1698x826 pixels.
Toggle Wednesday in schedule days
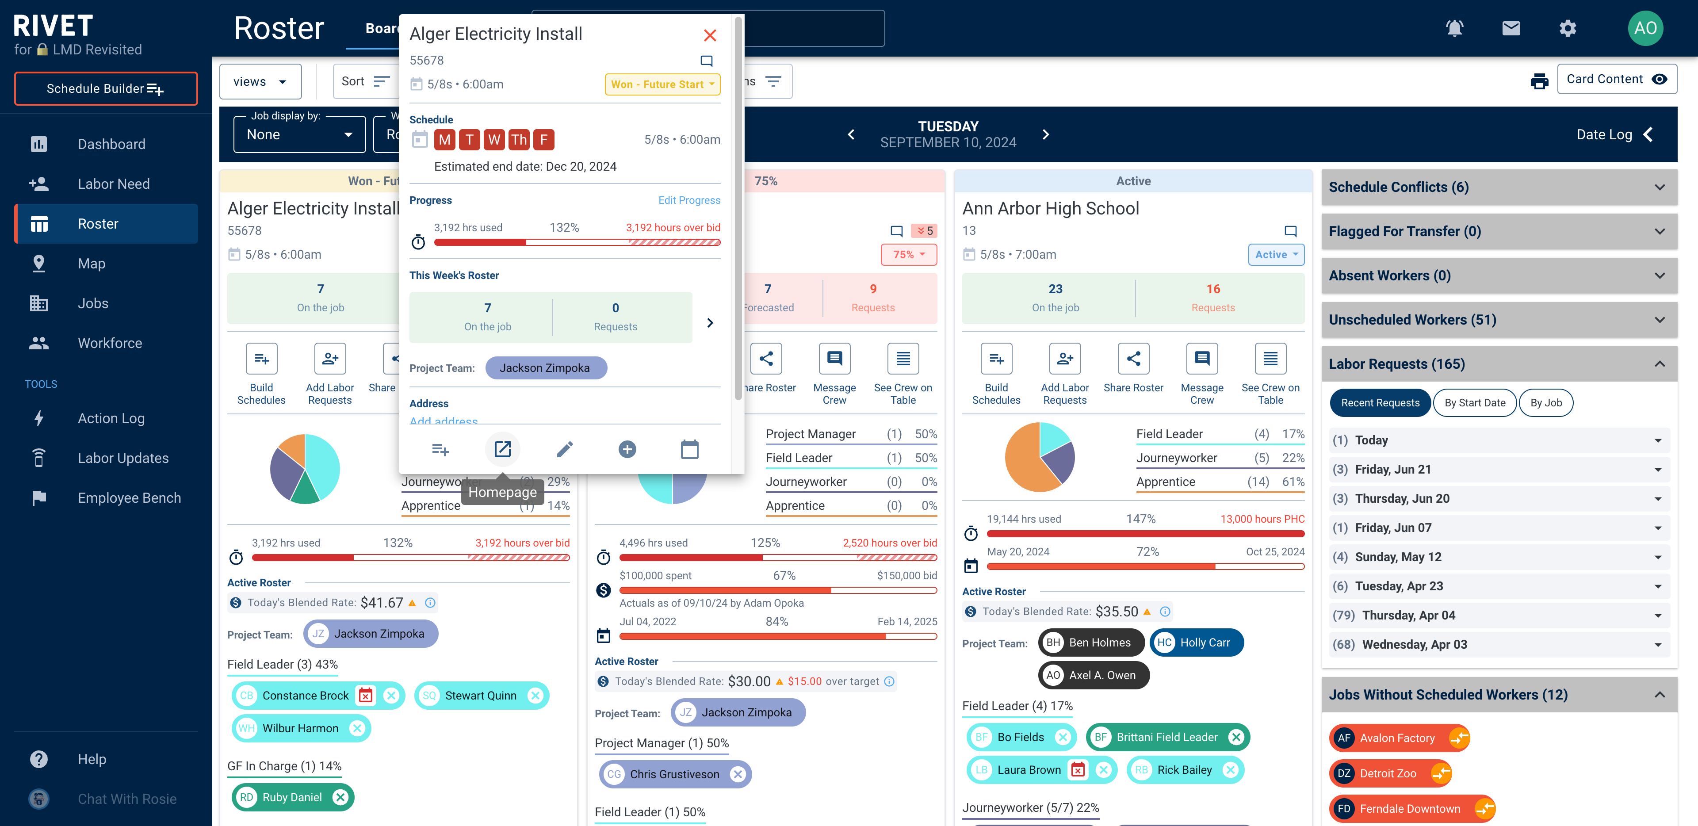click(x=494, y=140)
